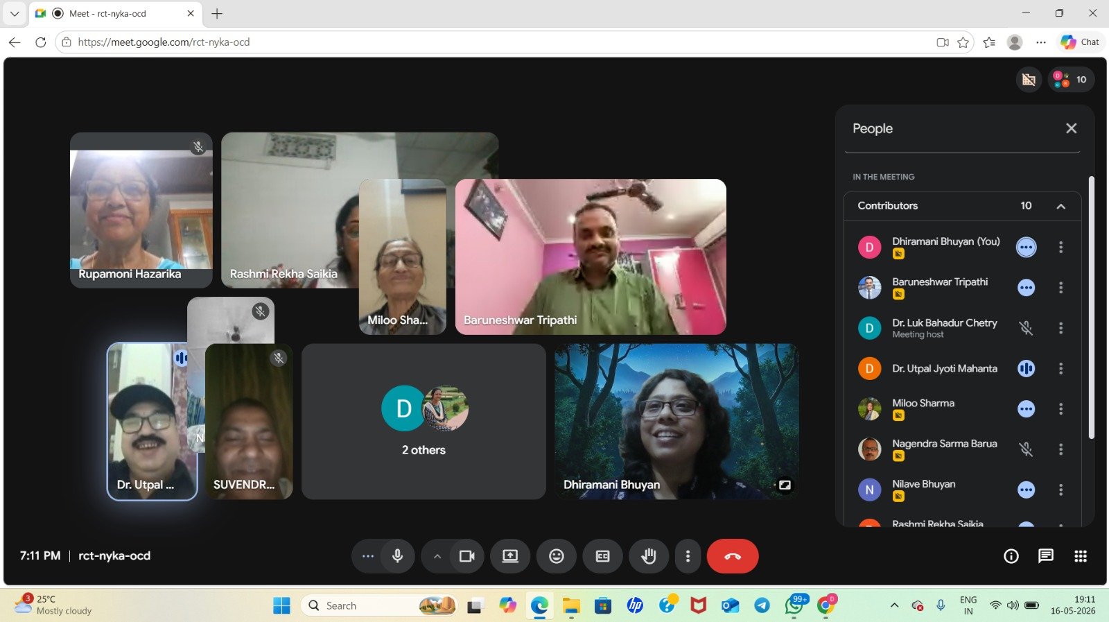Collapse the Contributors list

tap(1060, 206)
